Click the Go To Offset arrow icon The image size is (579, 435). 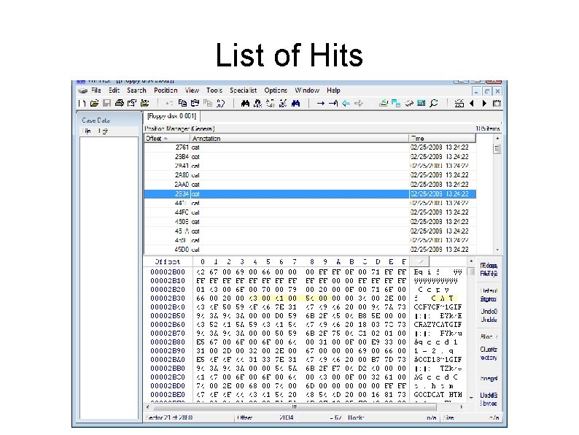click(x=321, y=103)
